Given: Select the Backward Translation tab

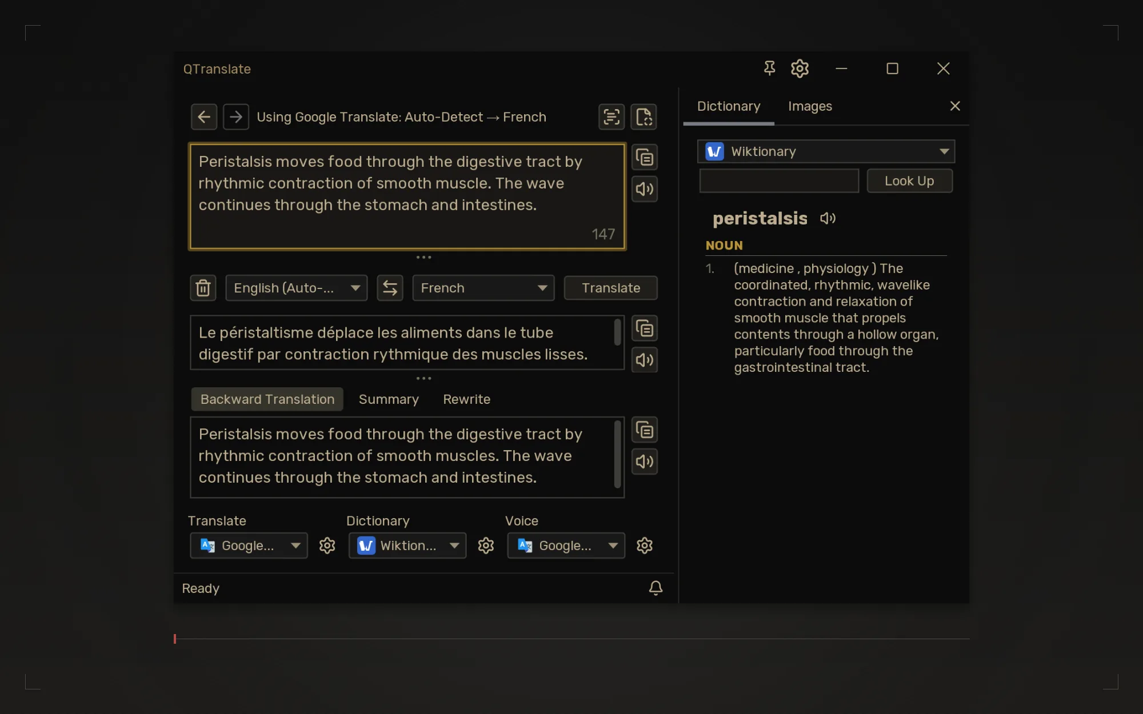Looking at the screenshot, I should [267, 399].
